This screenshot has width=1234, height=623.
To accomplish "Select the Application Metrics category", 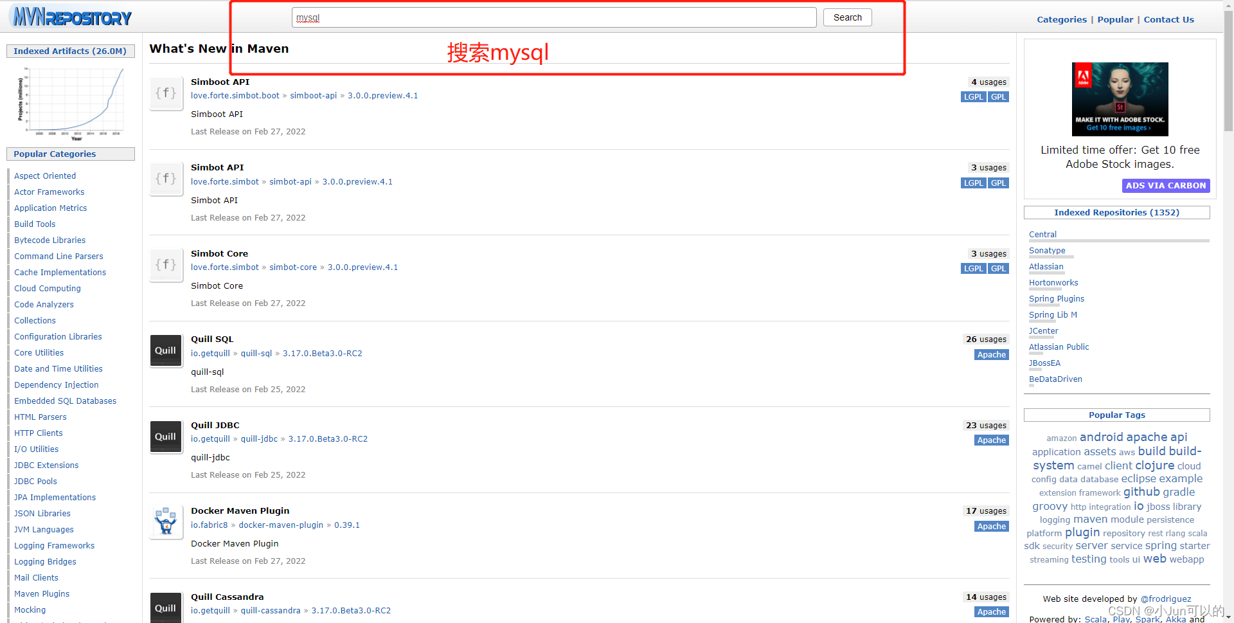I will point(50,208).
